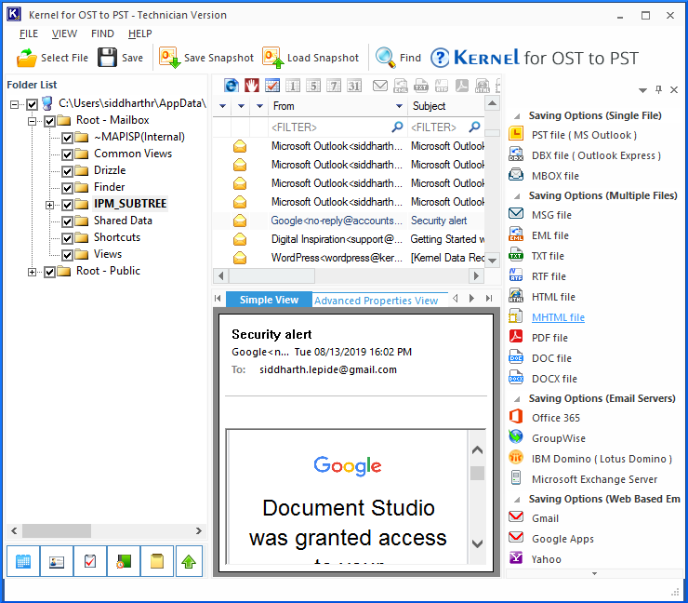
Task: Click the yellow notes icon at bottom left
Action: point(157,561)
